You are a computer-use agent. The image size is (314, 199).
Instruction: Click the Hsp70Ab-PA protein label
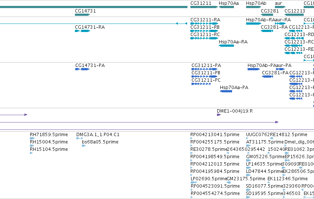tap(262, 65)
